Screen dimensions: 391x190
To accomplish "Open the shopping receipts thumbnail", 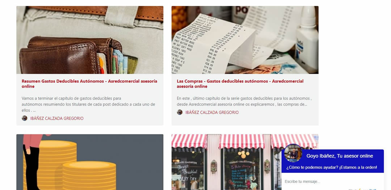I will click(x=245, y=40).
